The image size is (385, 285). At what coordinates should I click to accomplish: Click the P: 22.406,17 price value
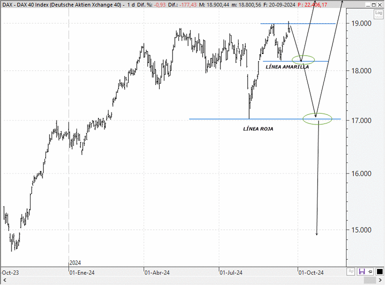coord(312,4)
